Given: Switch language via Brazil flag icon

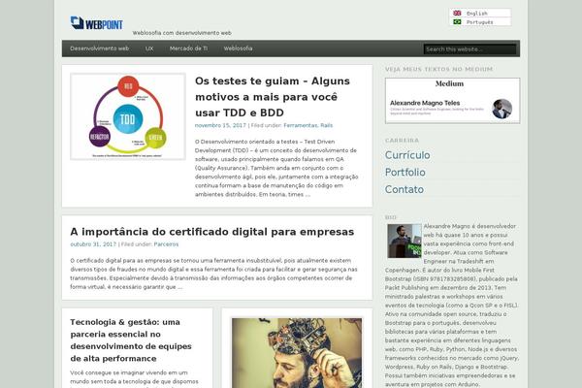Looking at the screenshot, I should (457, 22).
